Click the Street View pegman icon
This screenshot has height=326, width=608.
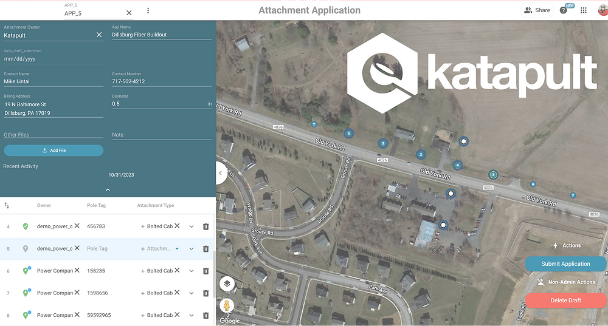pyautogui.click(x=227, y=306)
